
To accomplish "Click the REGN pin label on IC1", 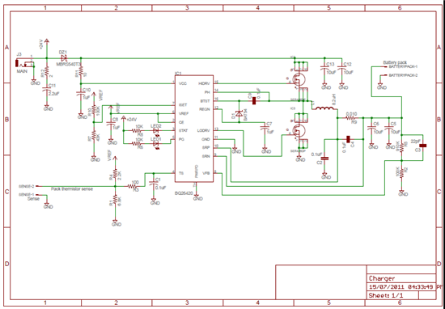I will 204,109.
